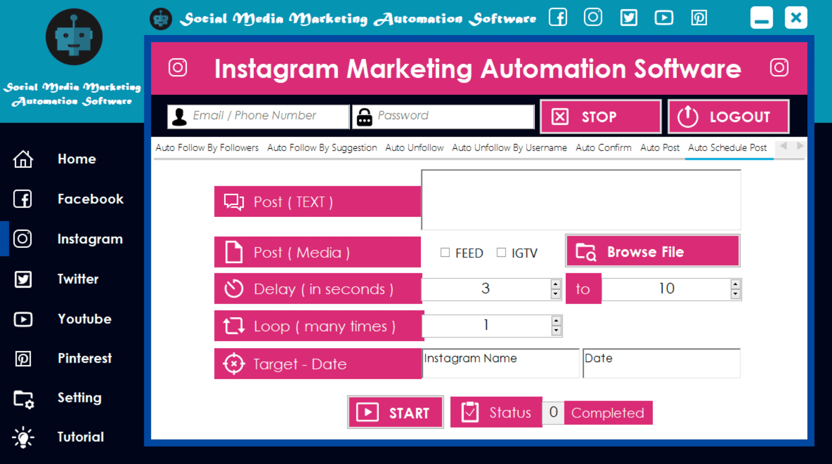
Task: Click the Pinterest icon in sidebar
Action: point(23,359)
